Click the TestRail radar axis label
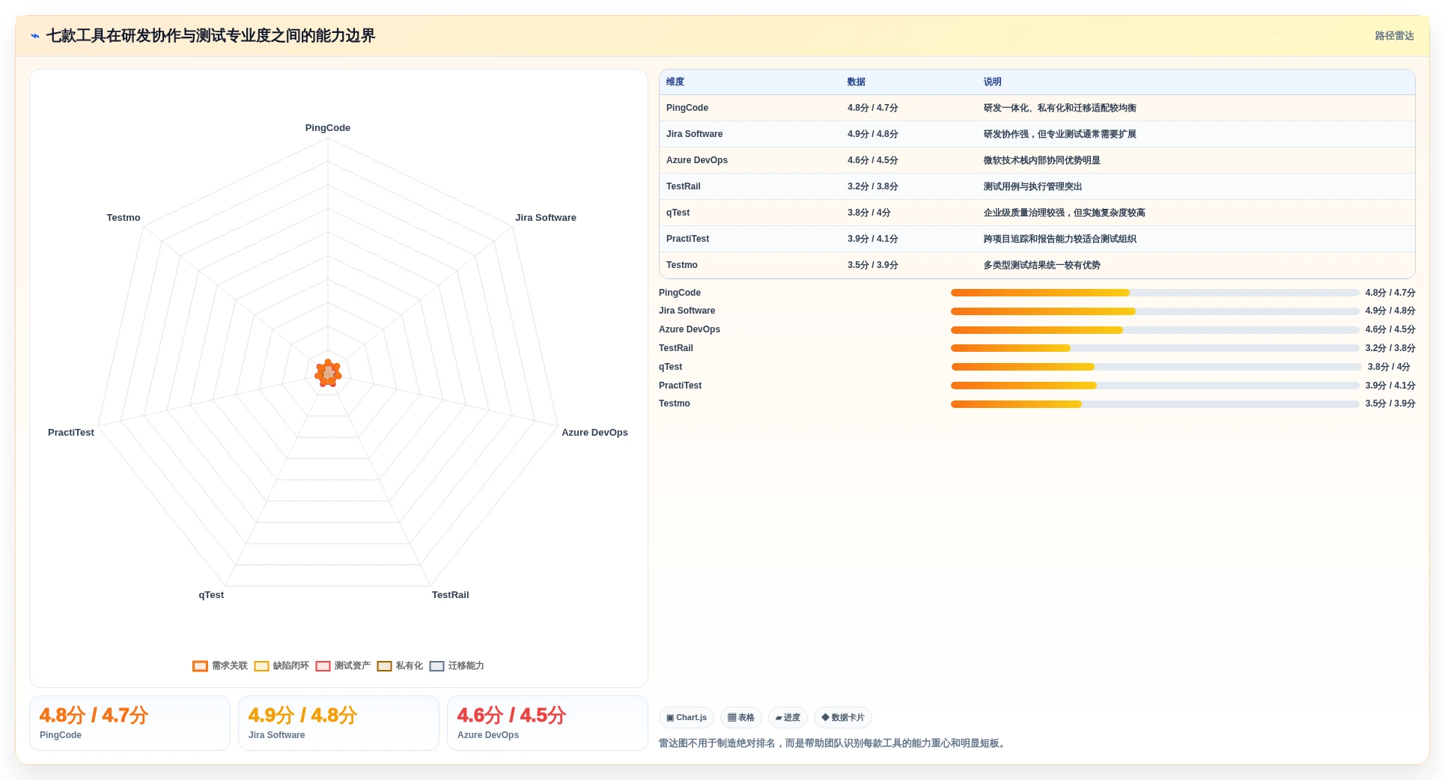 (x=451, y=595)
